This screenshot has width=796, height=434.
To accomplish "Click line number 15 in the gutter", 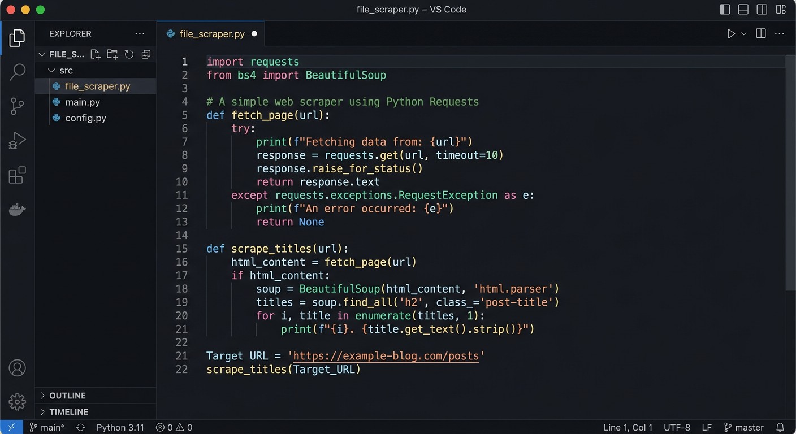I will click(x=181, y=249).
